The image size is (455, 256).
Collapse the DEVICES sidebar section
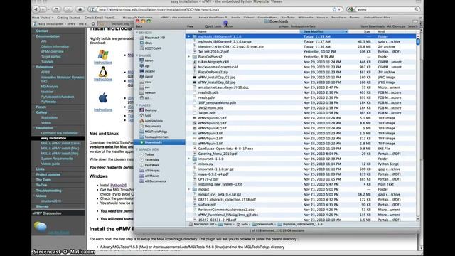[x=137, y=33]
